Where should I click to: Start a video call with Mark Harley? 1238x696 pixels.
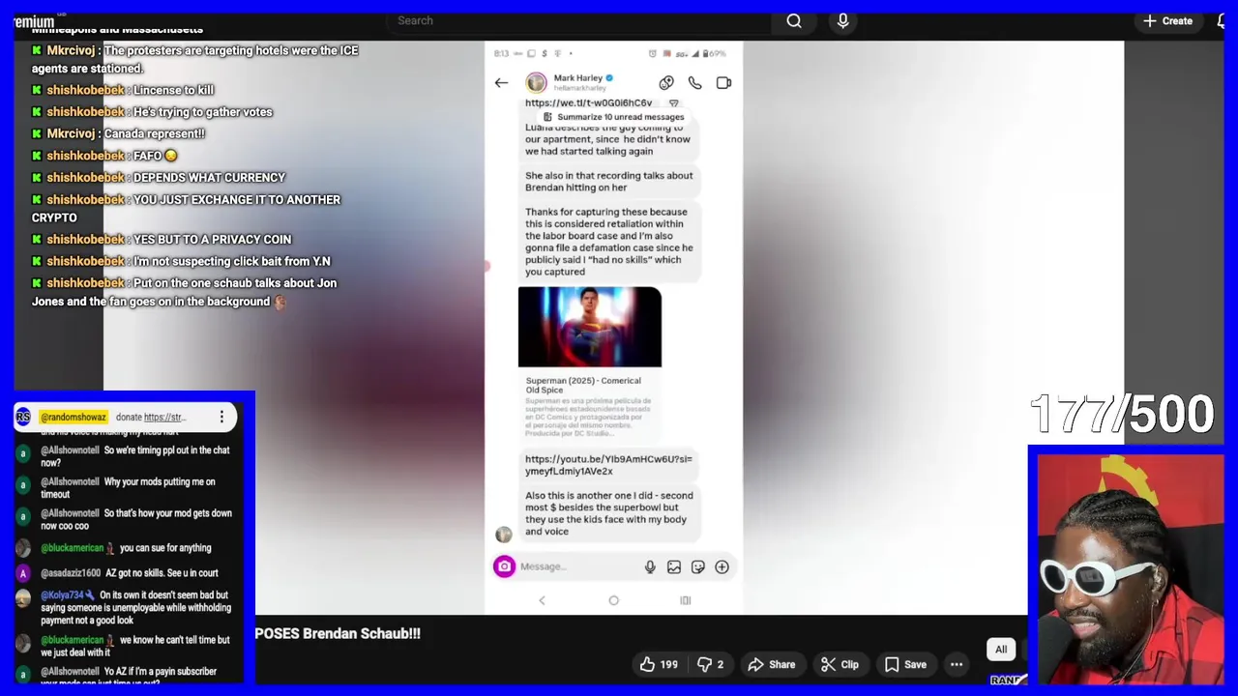click(723, 83)
